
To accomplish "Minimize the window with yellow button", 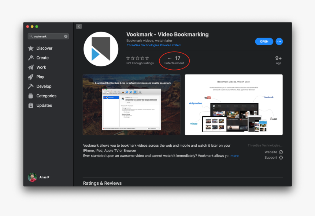I will pyautogui.click(x=32, y=26).
